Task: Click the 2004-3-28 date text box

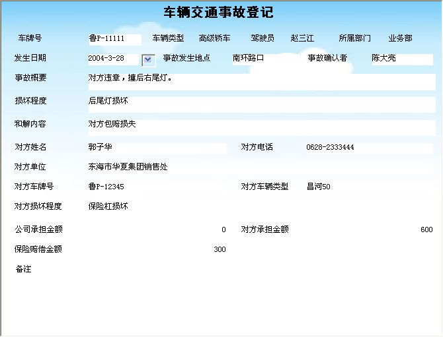Action: (x=114, y=59)
